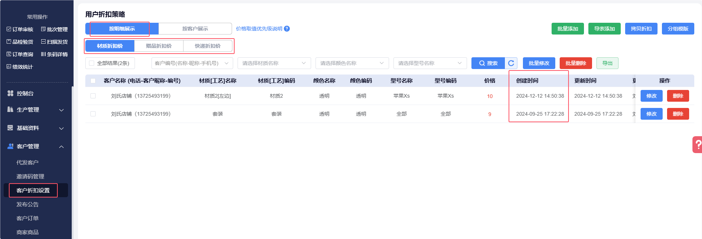Open 批次管理 shortcut icon
The image size is (702, 239).
43,29
